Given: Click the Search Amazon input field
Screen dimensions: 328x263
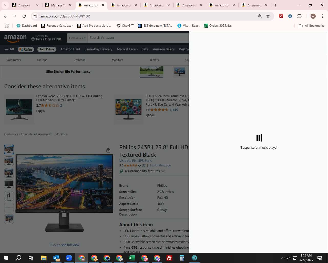Looking at the screenshot, I should [x=138, y=38].
